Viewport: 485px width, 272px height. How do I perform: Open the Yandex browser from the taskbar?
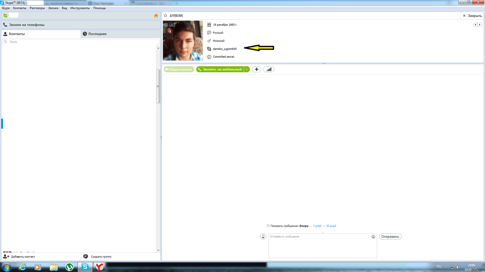coord(100,267)
